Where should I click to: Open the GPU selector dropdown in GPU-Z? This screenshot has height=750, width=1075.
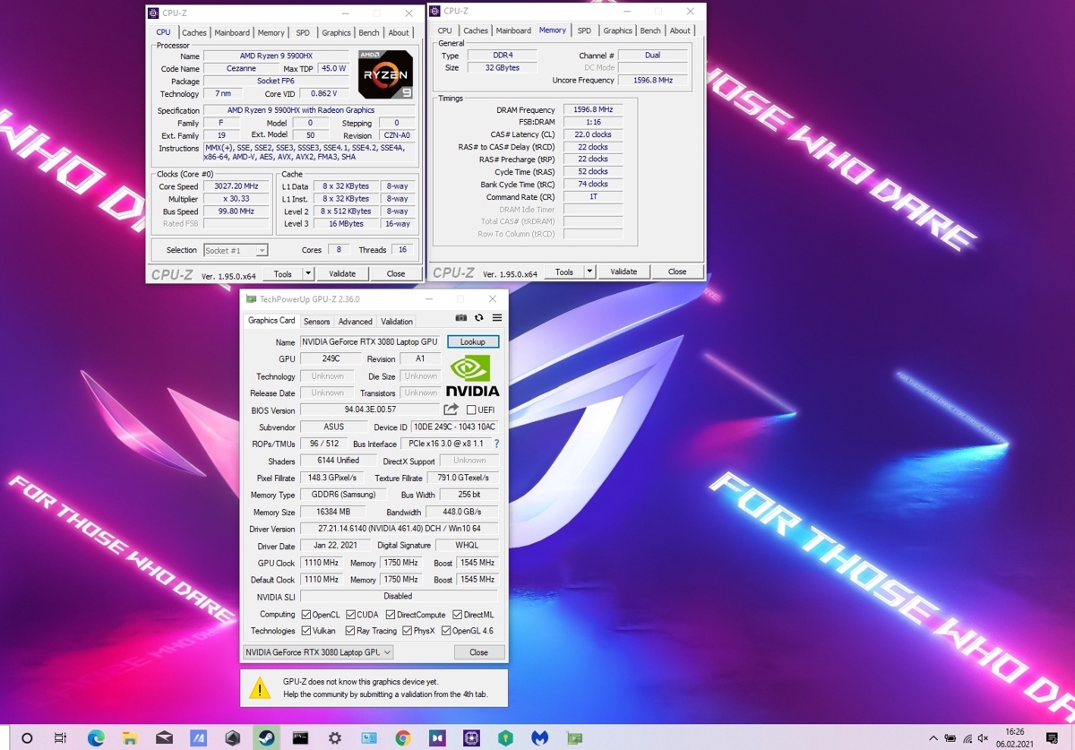318,652
